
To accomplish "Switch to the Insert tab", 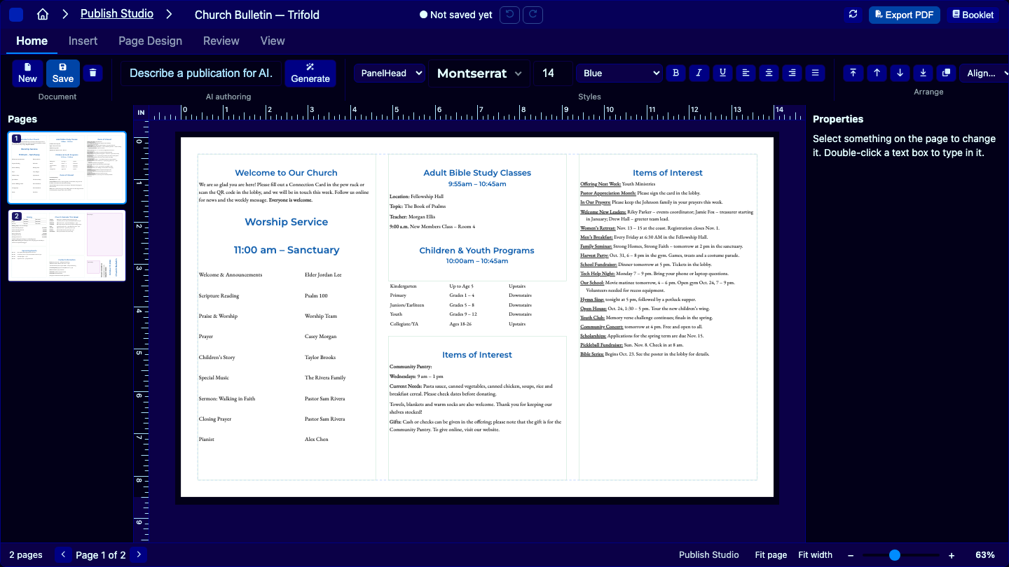I will [x=83, y=41].
